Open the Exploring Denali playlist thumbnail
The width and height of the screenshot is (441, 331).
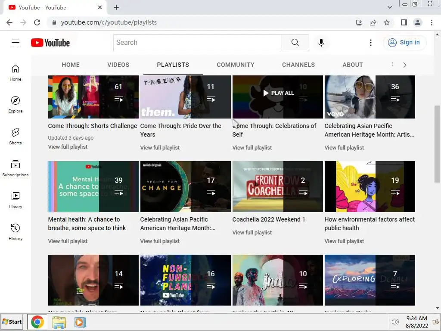pyautogui.click(x=370, y=280)
